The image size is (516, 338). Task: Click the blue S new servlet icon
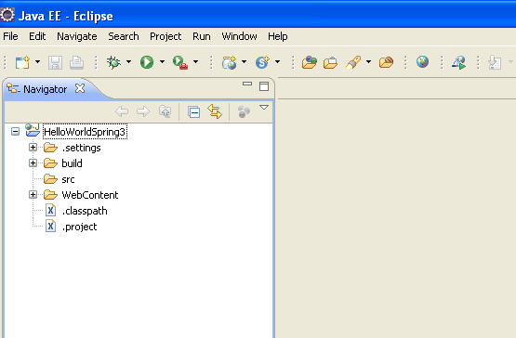point(262,62)
